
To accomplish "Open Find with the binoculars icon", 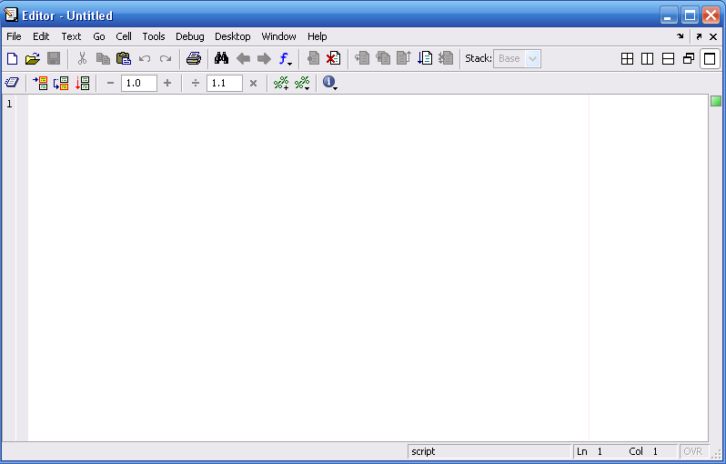I will point(221,58).
